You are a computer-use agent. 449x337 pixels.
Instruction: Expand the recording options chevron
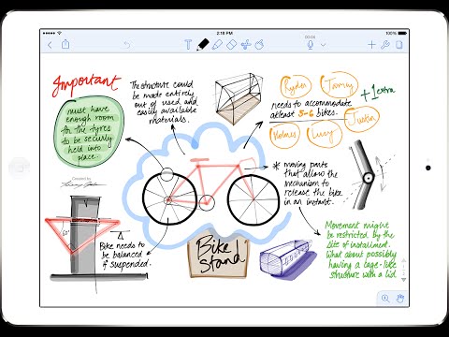coord(323,45)
